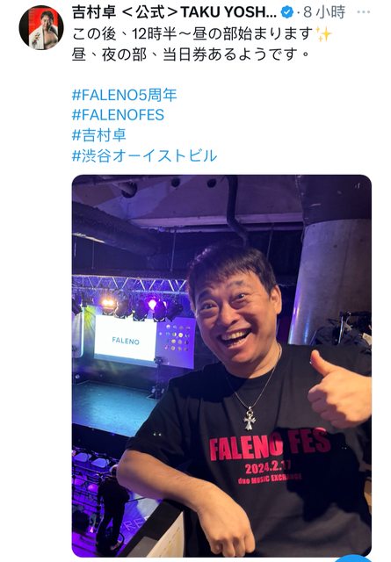The width and height of the screenshot is (391, 562).
Task: Click the 2024.2.17 date on the shirt
Action: coord(268,467)
